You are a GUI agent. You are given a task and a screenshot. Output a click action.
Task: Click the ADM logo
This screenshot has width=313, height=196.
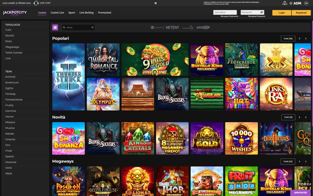tap(297, 3)
